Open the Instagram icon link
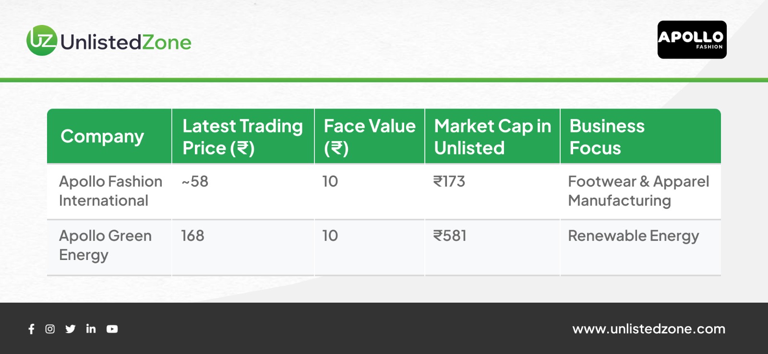The image size is (768, 354). tap(50, 329)
